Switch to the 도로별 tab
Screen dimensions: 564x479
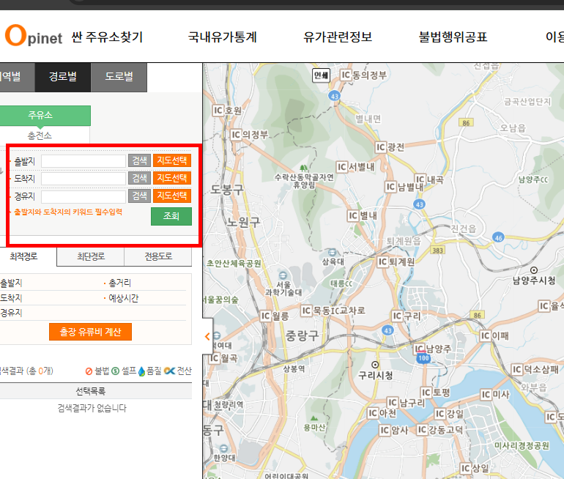[x=119, y=77]
